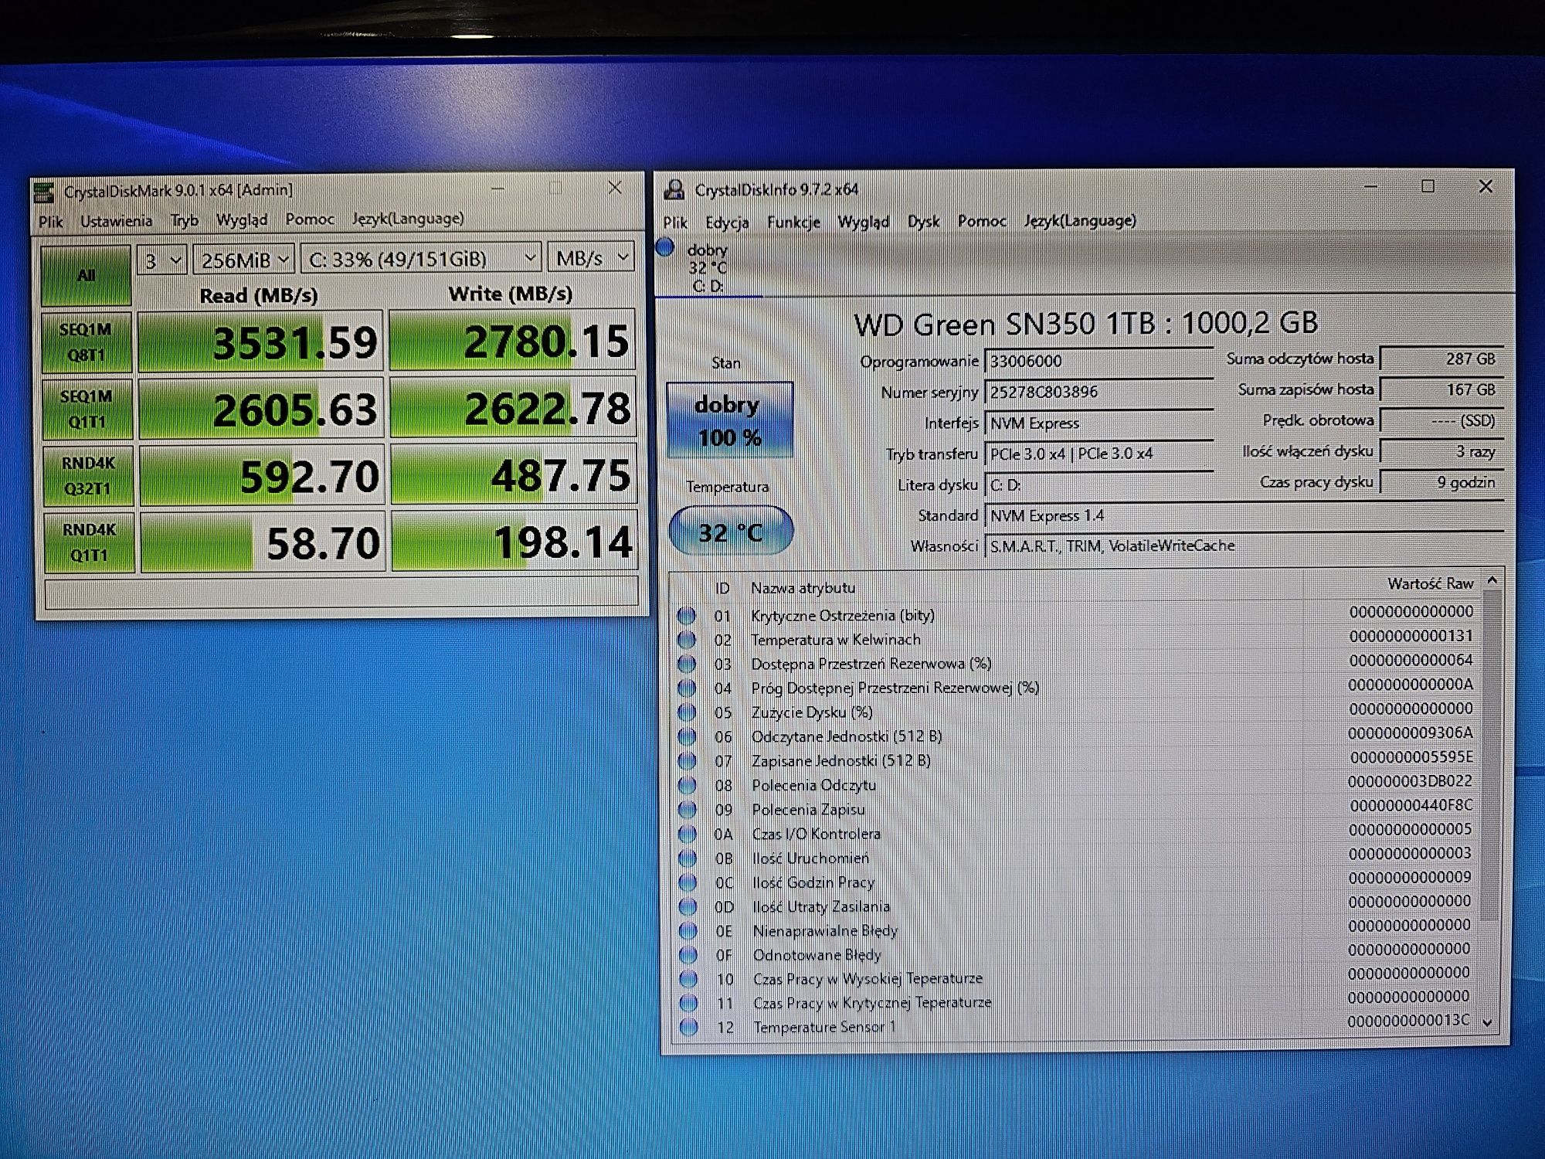
Task: Click the CrystalDiskMark title bar app icon
Action: coord(45,192)
